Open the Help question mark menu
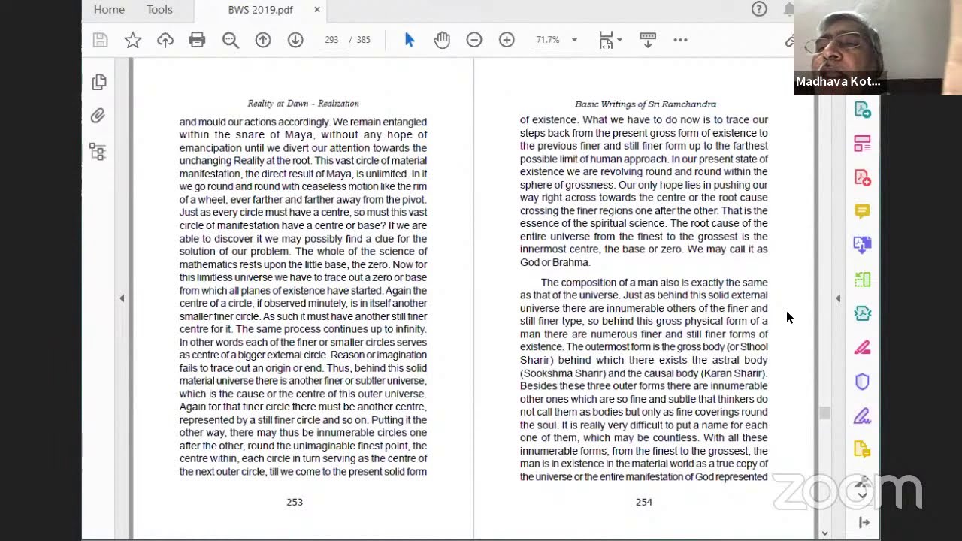Screen dimensions: 962x541 click(759, 10)
